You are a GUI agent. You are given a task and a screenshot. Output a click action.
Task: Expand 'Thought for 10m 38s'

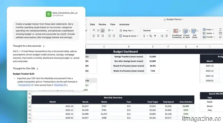click(25, 68)
